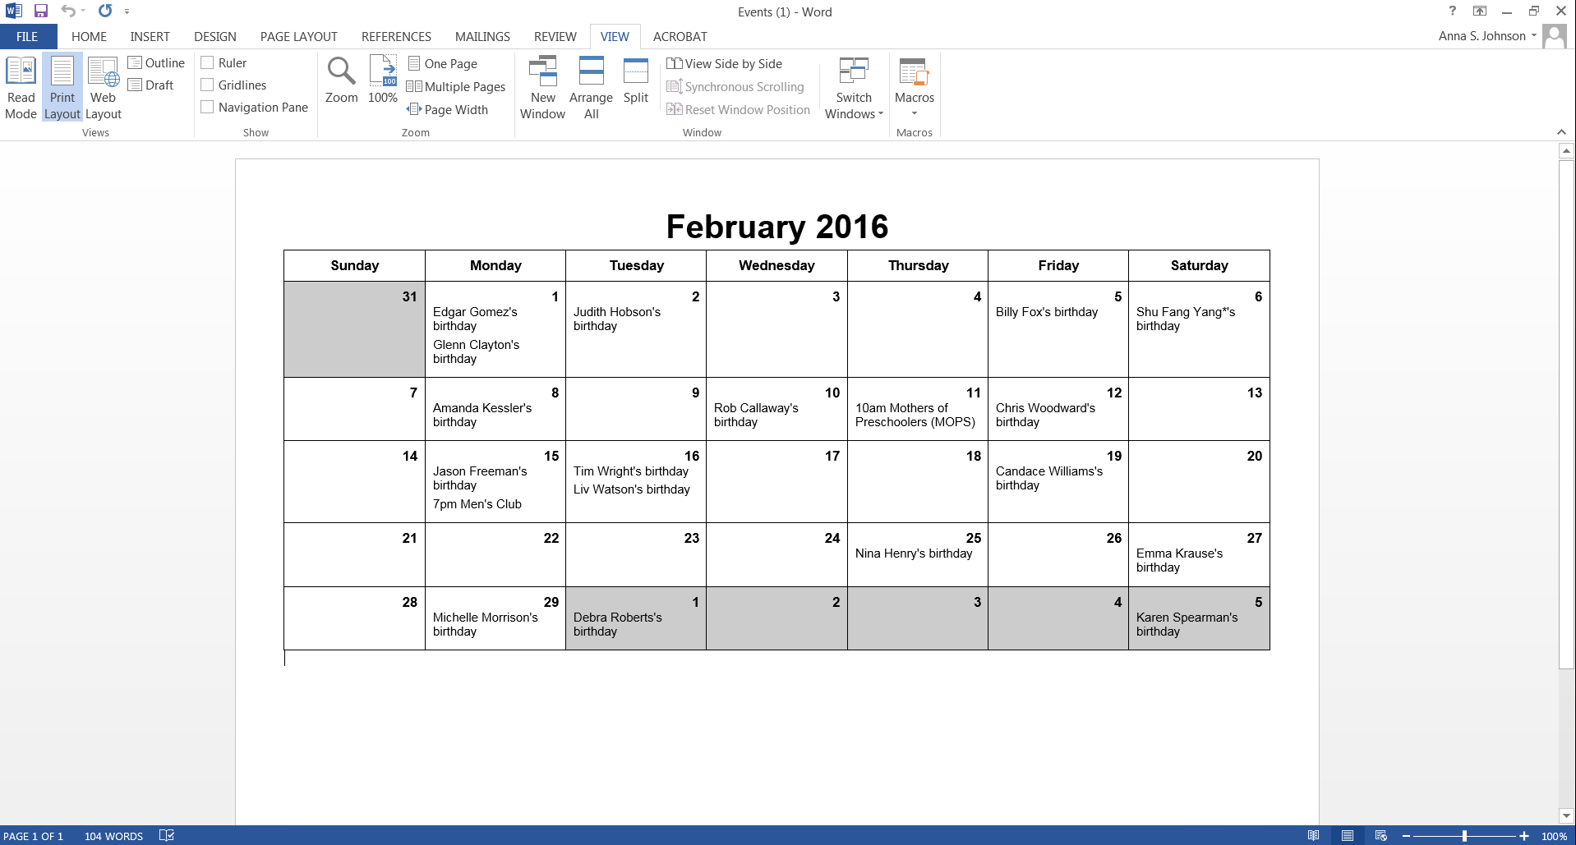The height and width of the screenshot is (845, 1576).
Task: Expand Switch Windows dropdown
Action: click(855, 88)
